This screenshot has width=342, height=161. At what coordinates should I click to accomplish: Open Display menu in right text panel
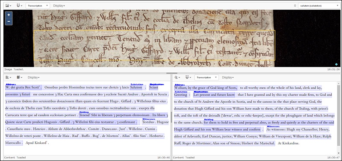228,78
